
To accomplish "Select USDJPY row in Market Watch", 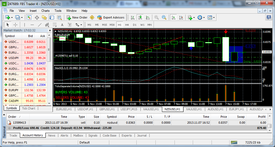I will pyautogui.click(x=25, y=58).
